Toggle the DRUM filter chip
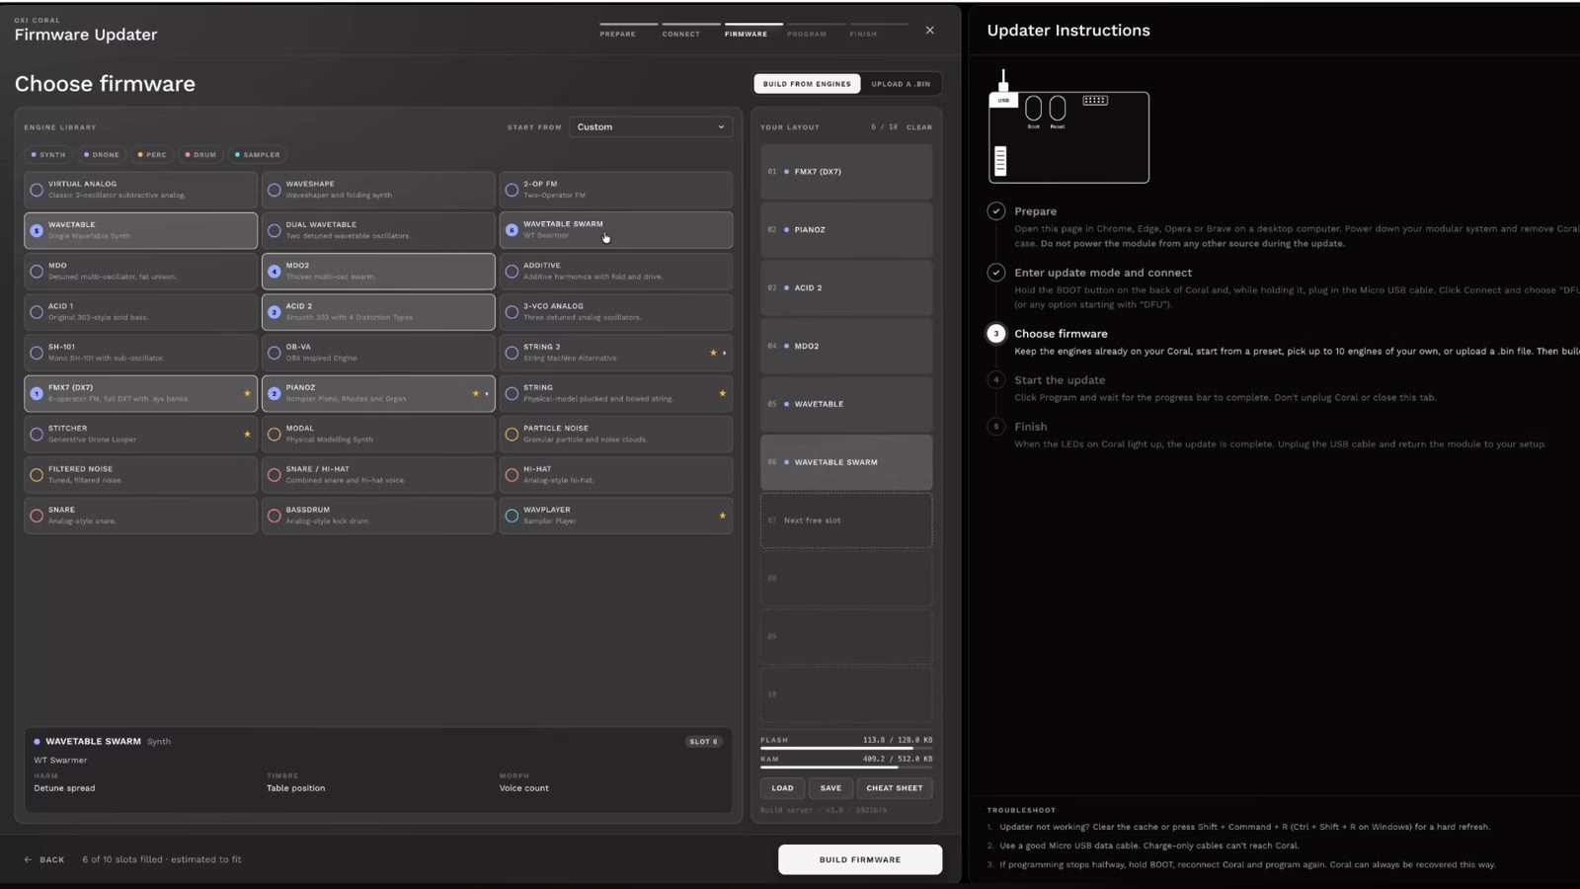 point(200,155)
